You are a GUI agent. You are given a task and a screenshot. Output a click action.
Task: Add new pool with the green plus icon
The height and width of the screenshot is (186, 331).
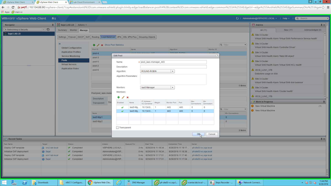[x=94, y=45]
